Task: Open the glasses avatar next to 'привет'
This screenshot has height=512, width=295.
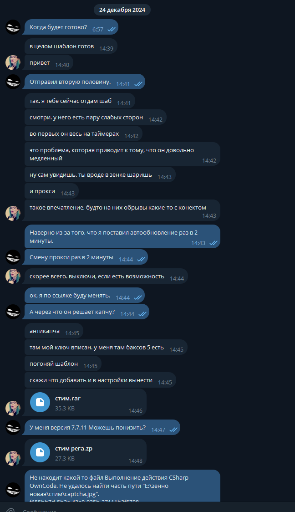Action: 13,62
